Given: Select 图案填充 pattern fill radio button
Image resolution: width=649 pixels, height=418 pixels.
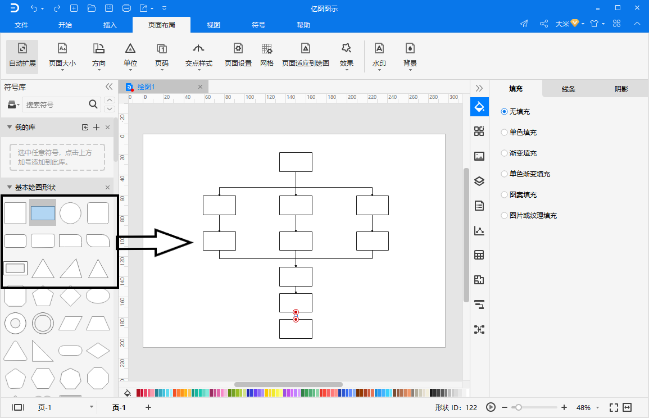Looking at the screenshot, I should coord(504,194).
